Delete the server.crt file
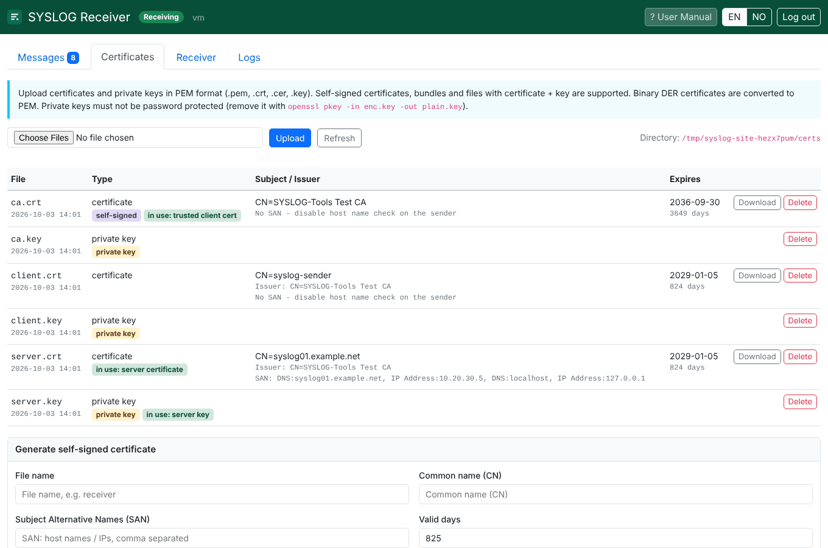Screen dimensions: 828x548 (800, 357)
